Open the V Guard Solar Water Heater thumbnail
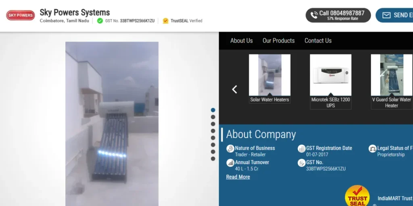This screenshot has height=206, width=413. 391,75
